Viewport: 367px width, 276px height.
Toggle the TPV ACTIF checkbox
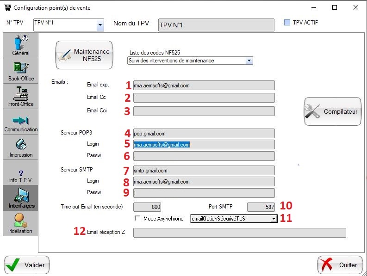(287, 23)
